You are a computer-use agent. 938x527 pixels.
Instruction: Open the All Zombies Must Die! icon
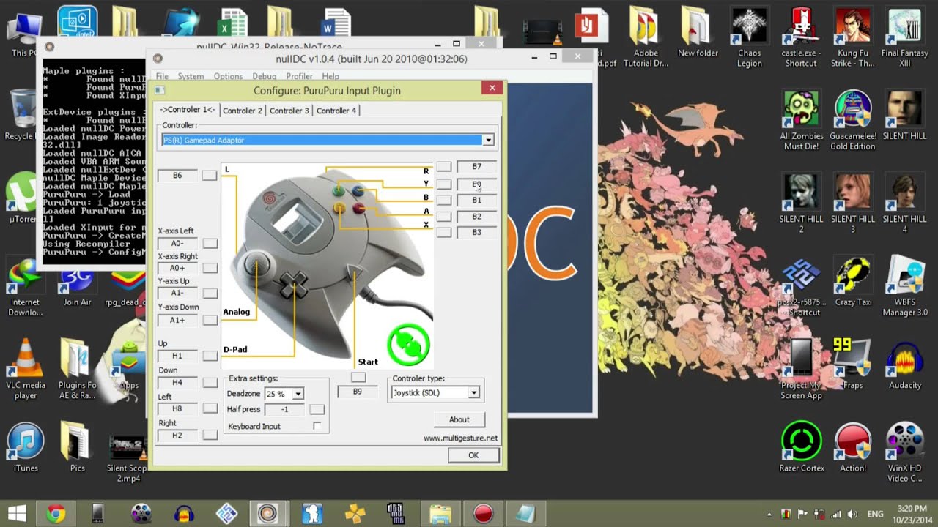[801, 121]
